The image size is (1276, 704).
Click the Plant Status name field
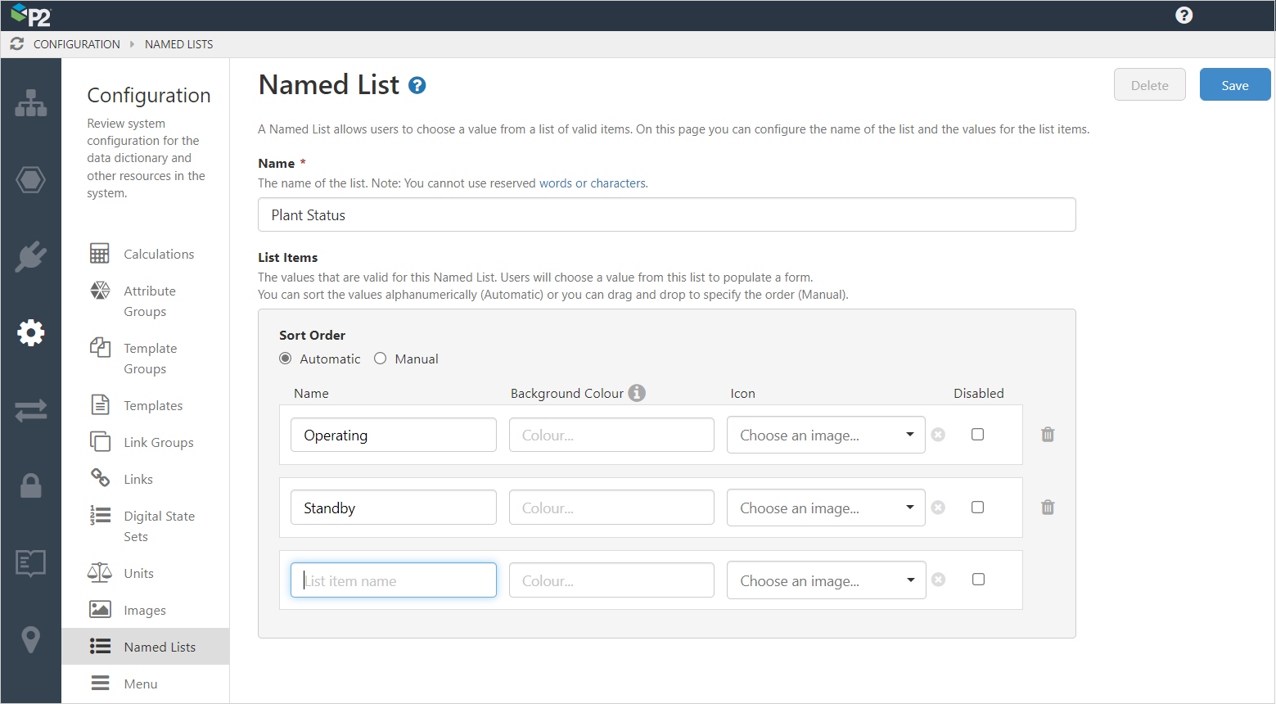pos(666,215)
